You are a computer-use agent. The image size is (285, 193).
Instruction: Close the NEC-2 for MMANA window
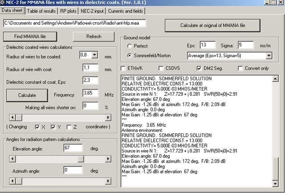(x=280, y=2)
